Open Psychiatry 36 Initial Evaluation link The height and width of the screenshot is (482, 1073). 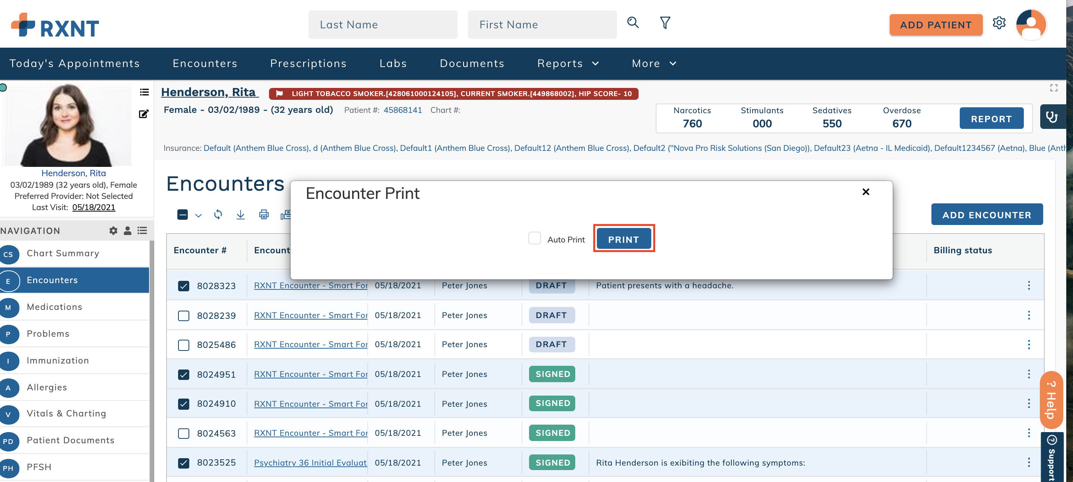point(310,462)
